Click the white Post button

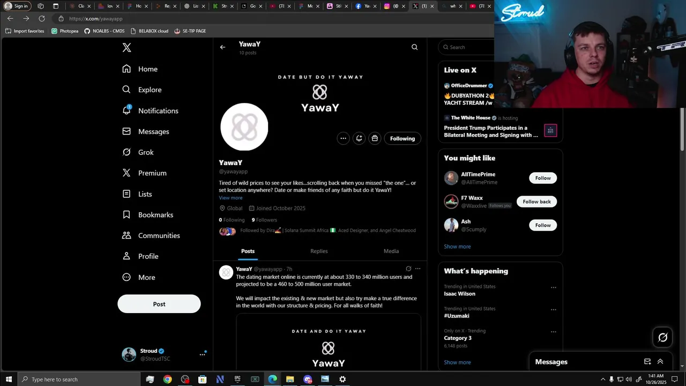pyautogui.click(x=159, y=304)
